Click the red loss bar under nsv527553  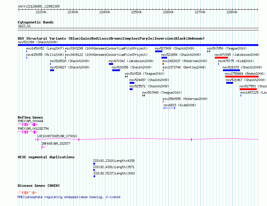click(248, 89)
